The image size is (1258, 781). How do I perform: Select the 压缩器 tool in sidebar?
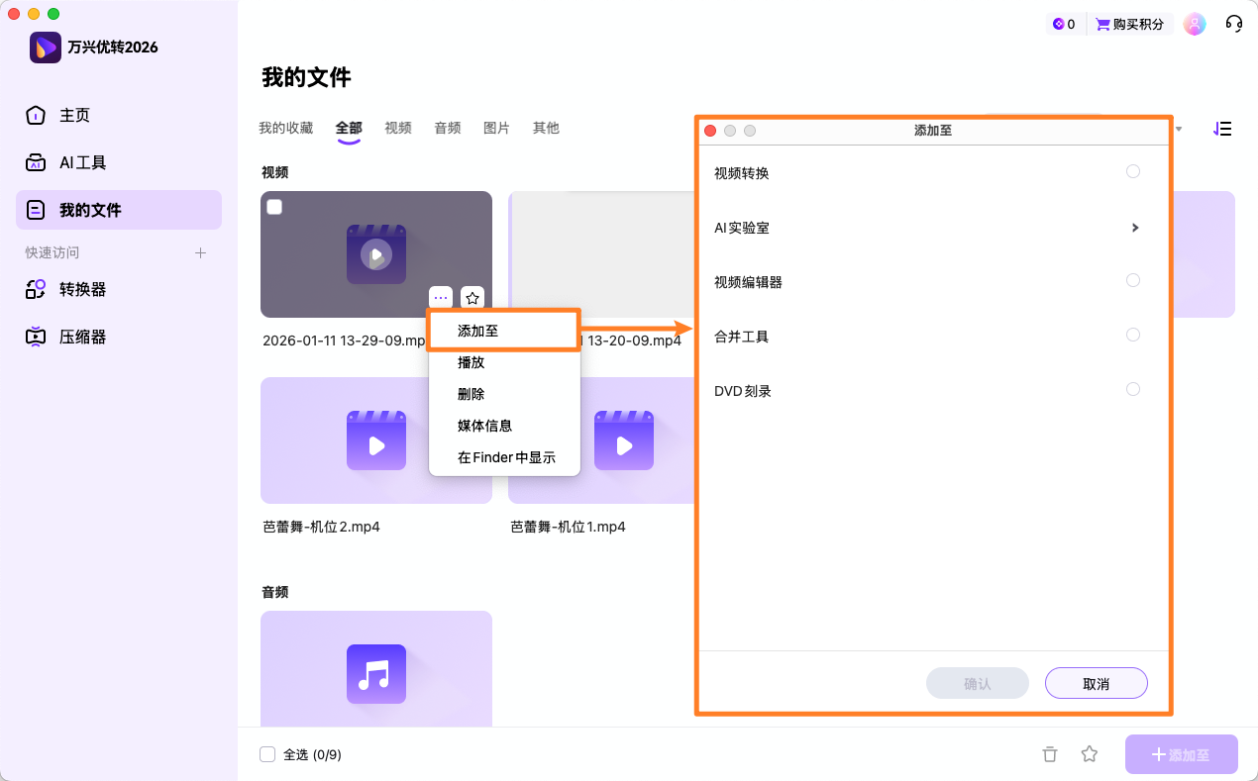84,337
